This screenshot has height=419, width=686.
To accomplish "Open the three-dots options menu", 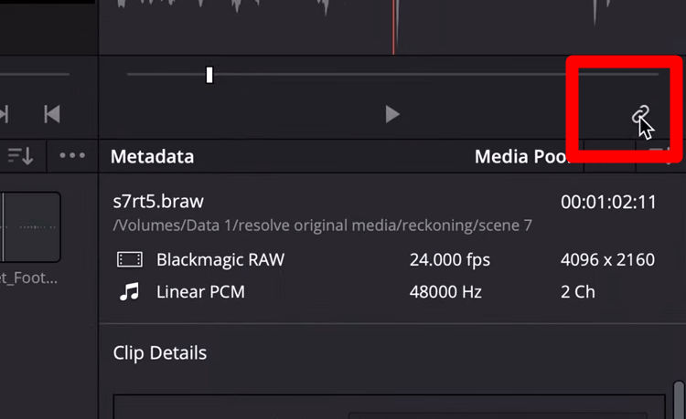I will coord(72,156).
